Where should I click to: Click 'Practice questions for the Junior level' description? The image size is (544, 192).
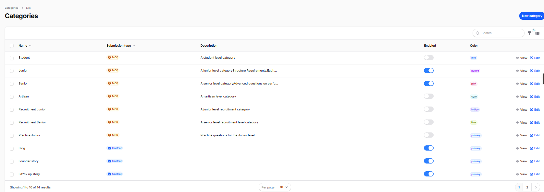point(228,135)
